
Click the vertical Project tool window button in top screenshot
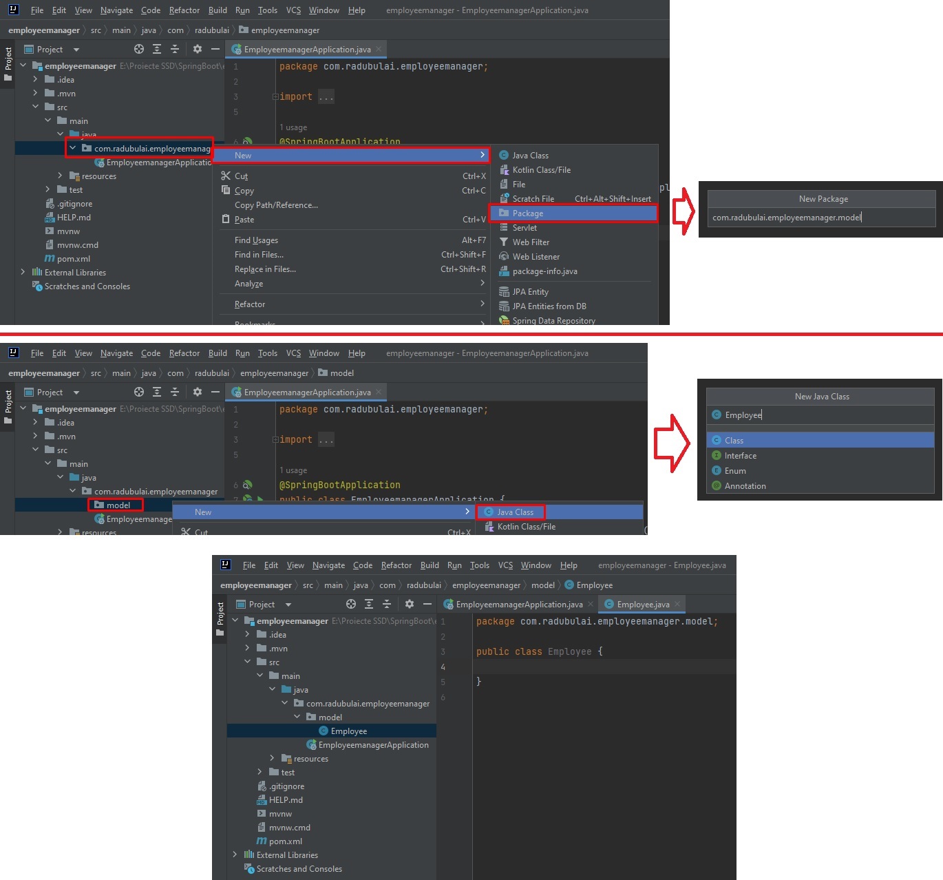(x=8, y=63)
